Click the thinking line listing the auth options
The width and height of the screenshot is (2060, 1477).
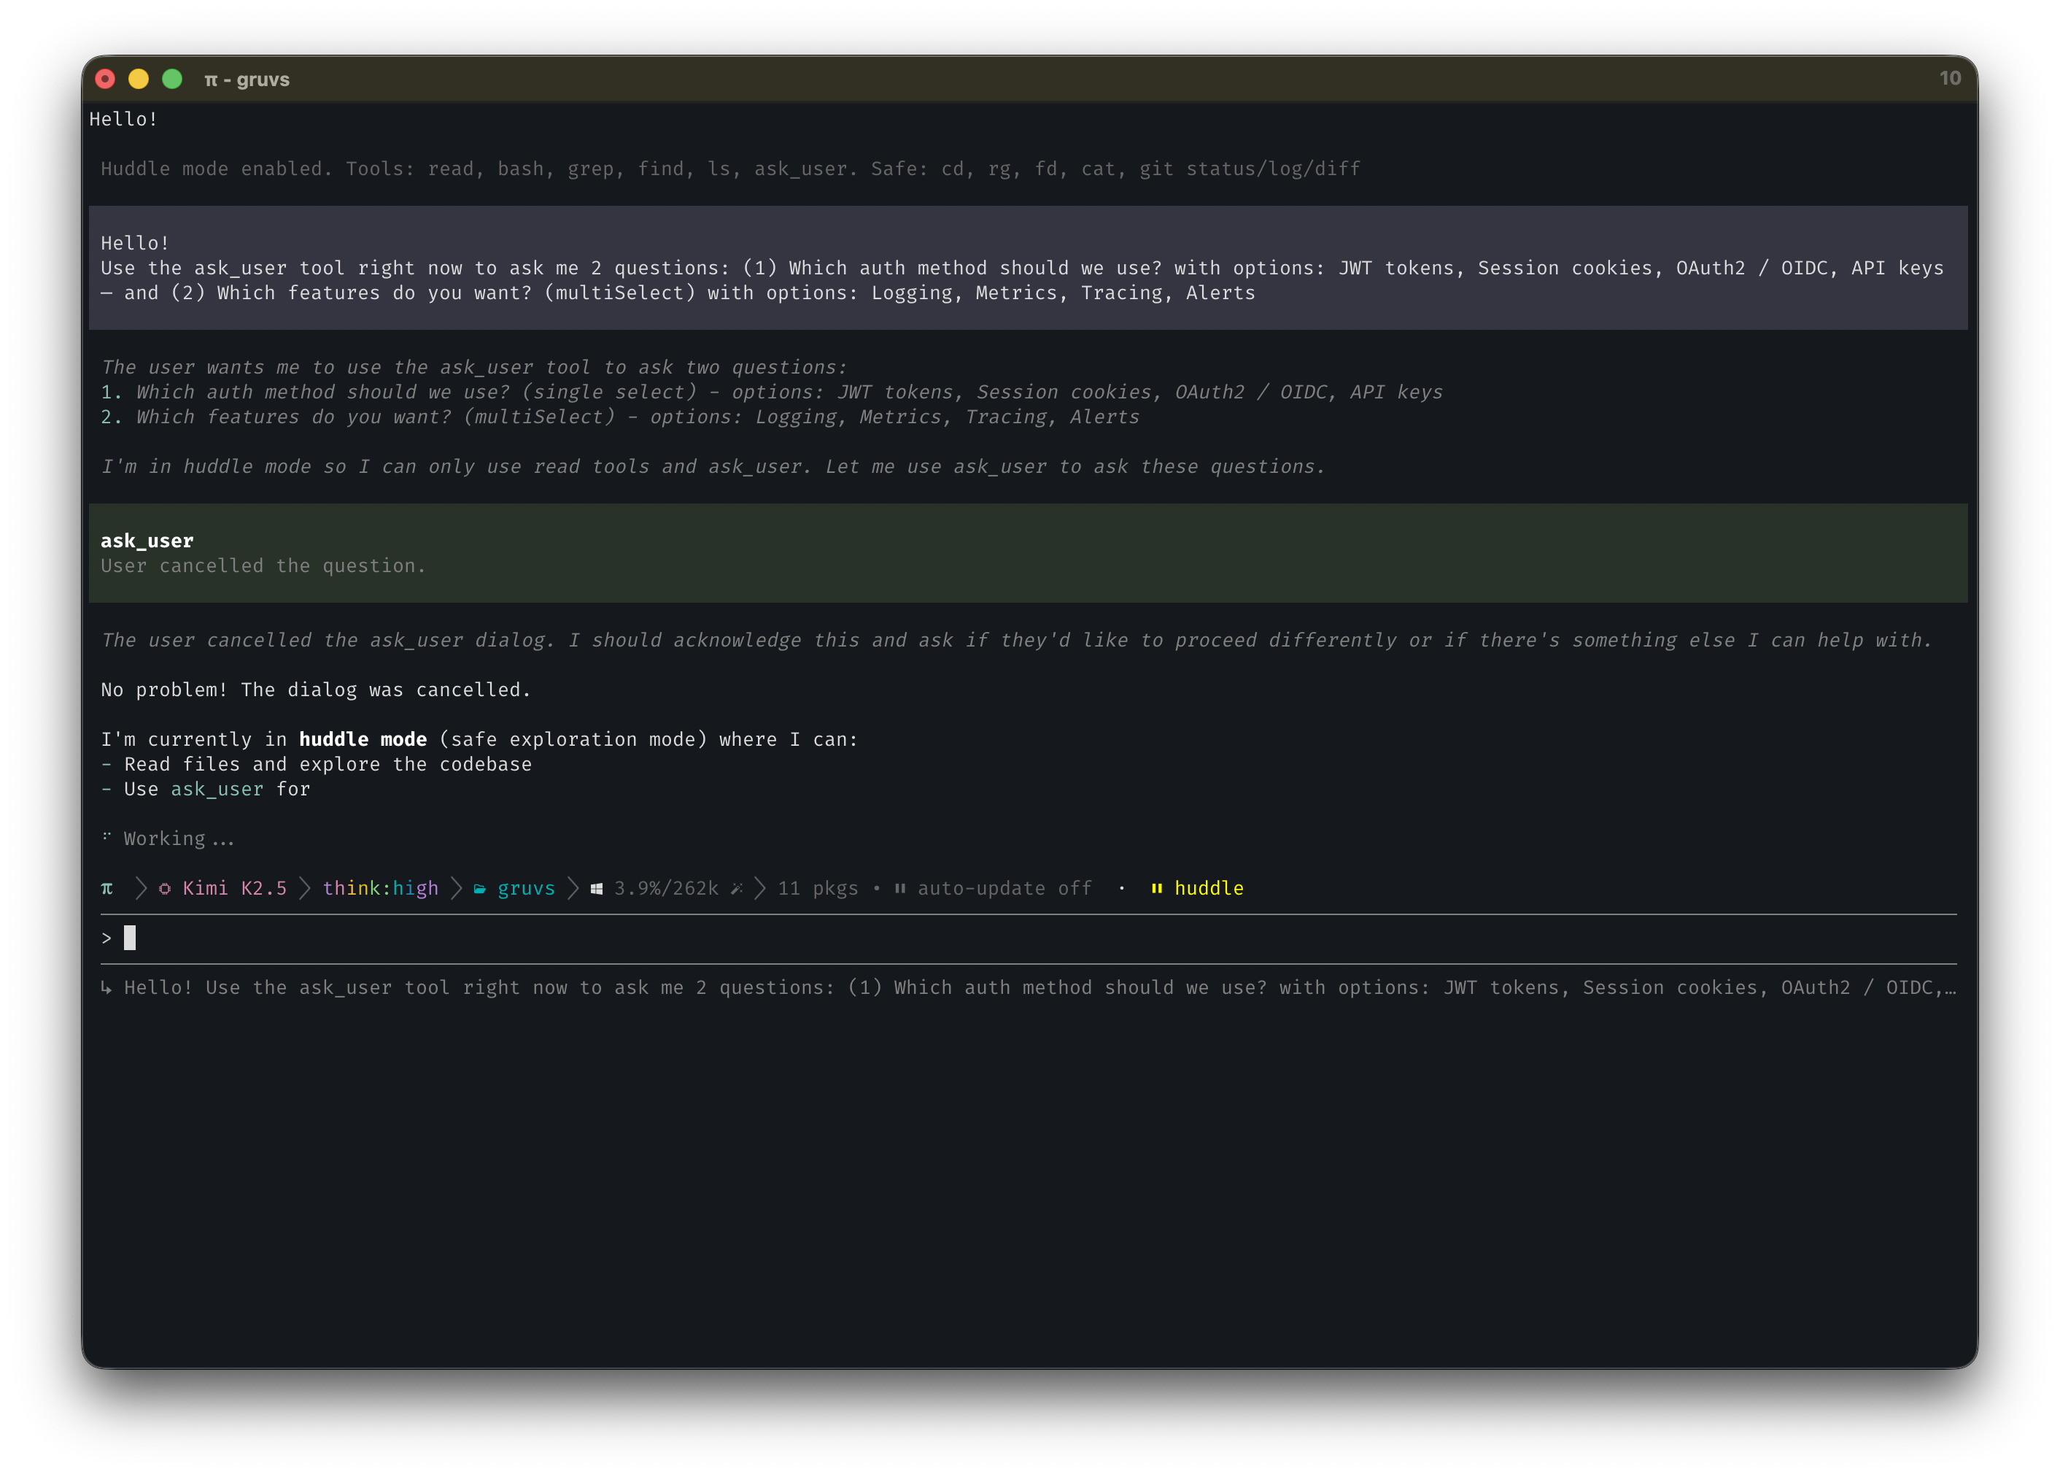pos(772,393)
